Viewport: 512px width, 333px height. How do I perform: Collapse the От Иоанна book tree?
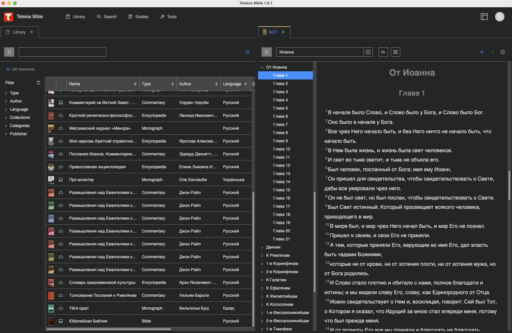(262, 67)
